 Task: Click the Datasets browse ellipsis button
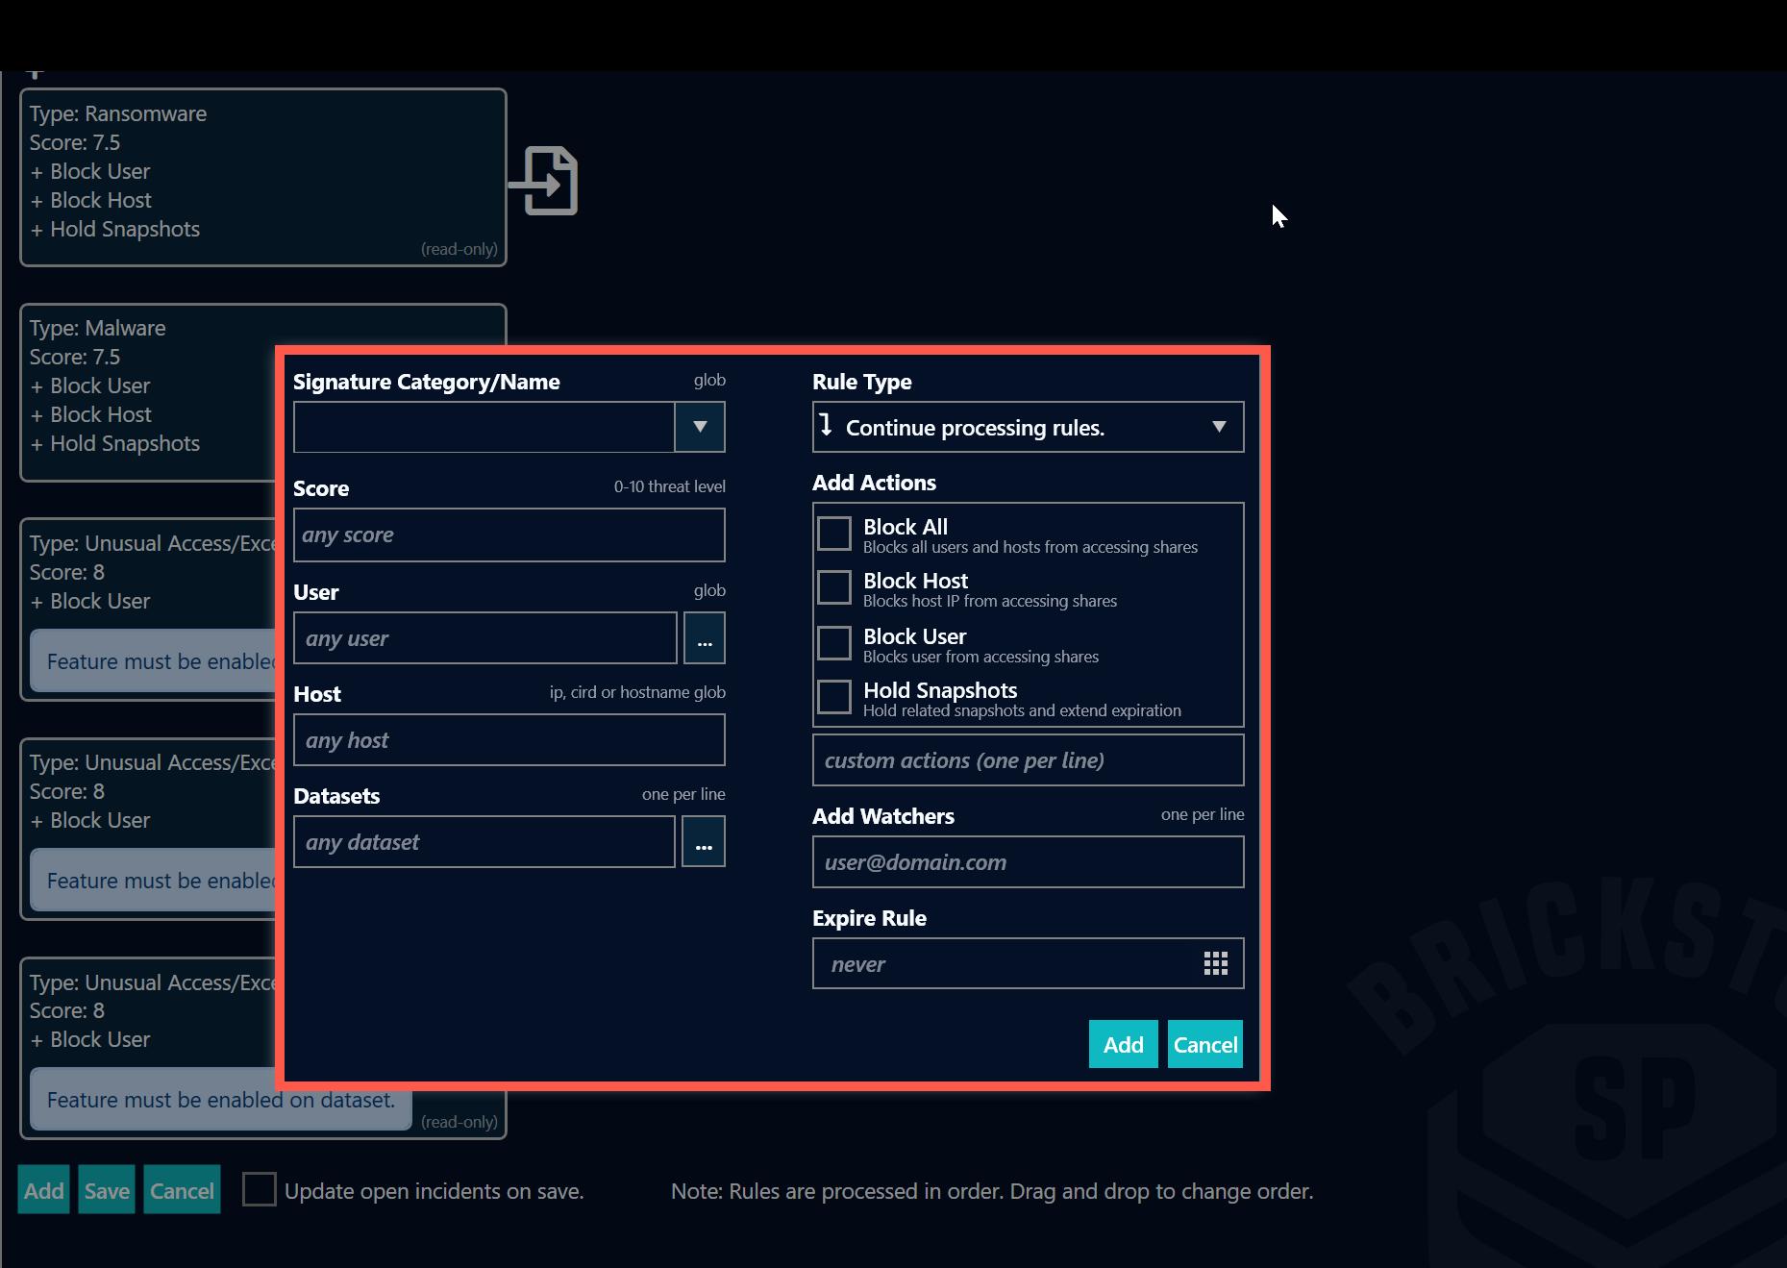704,842
